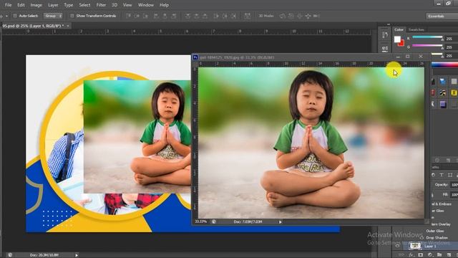Enable the Auto-Select checkbox

pos(14,16)
